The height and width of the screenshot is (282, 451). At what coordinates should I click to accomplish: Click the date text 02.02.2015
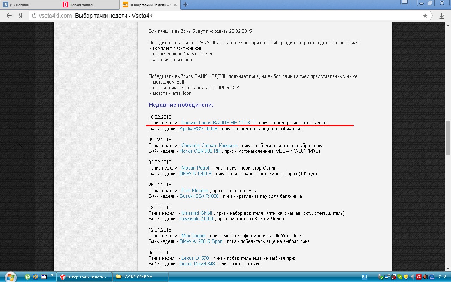160,162
